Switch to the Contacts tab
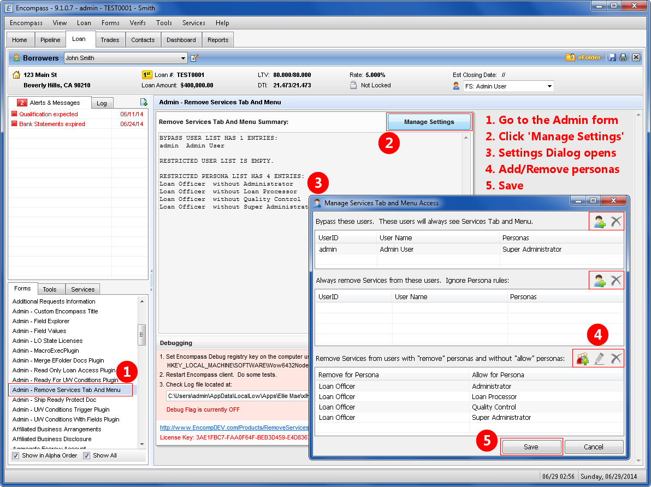 coord(143,40)
